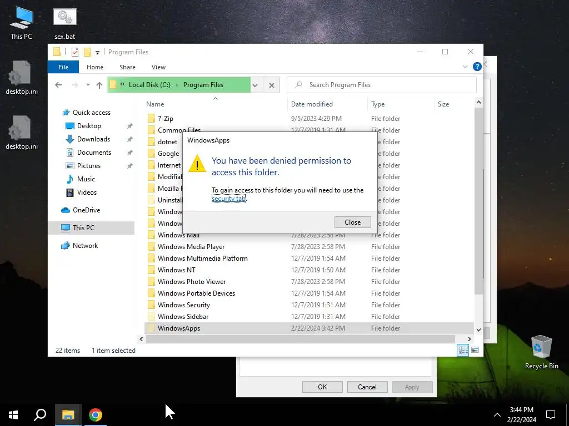
Task: Switch to the Home ribbon tab
Action: click(94, 67)
